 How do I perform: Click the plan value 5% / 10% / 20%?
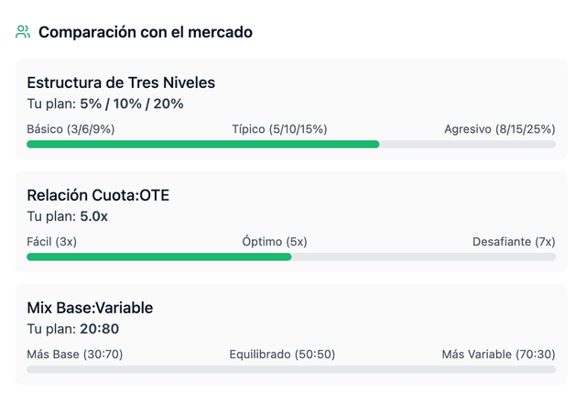[x=132, y=104]
